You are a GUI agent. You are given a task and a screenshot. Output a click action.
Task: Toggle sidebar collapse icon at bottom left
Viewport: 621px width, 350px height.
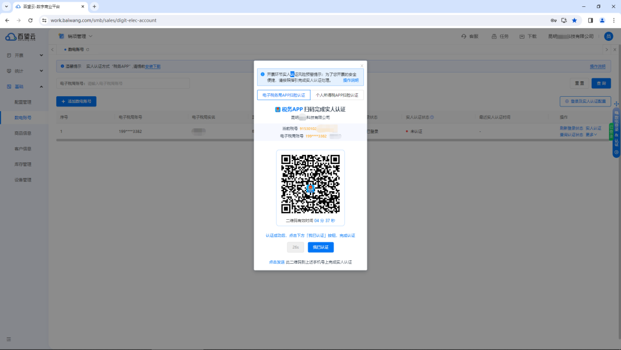click(x=9, y=339)
